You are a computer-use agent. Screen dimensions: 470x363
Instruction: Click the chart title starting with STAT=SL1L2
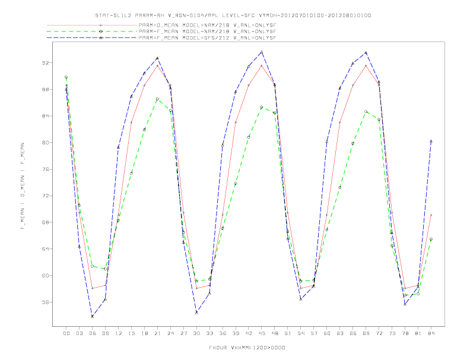click(x=233, y=15)
